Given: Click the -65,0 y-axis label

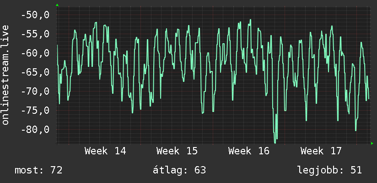Looking at the screenshot, I should coord(35,72).
